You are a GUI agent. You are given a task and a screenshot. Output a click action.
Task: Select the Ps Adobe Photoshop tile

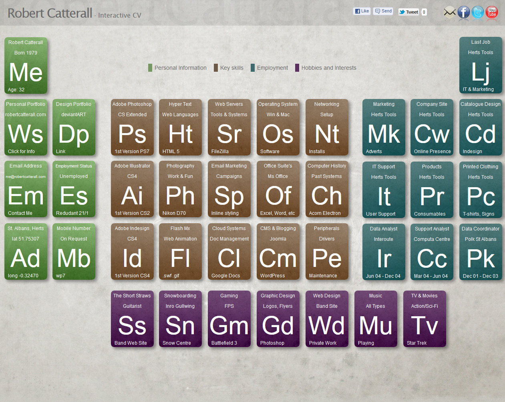click(x=132, y=127)
